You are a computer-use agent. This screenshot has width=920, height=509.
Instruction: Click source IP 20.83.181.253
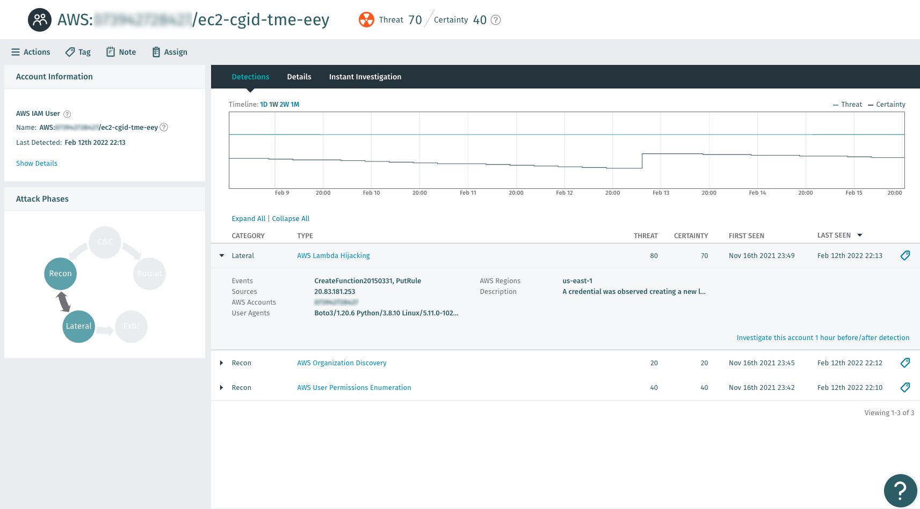coord(335,292)
